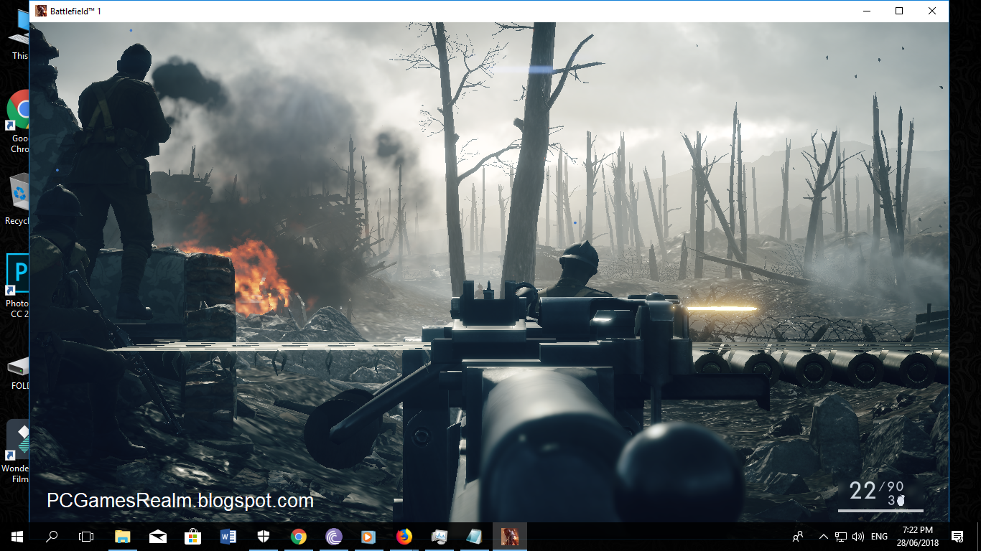Viewport: 981px width, 551px height.
Task: Switch to Google Chrome on taskbar
Action: point(298,536)
